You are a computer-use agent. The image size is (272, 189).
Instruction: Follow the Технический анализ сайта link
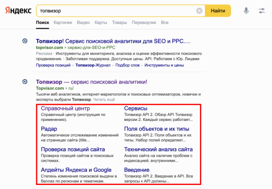(158, 149)
